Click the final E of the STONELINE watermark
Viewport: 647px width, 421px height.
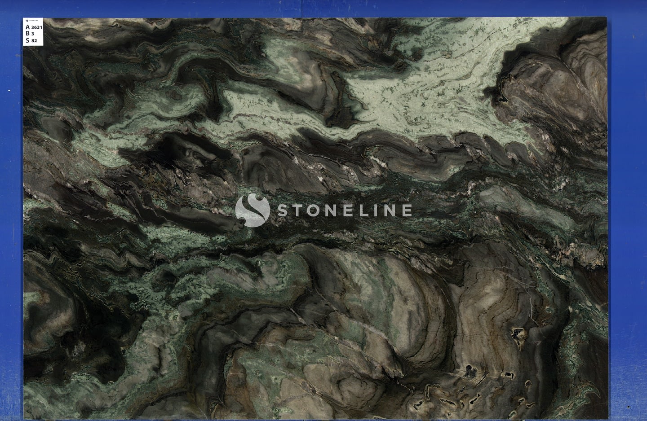coord(406,210)
